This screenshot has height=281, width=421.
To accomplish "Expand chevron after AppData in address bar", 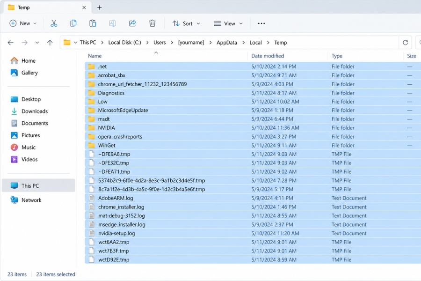I will (x=244, y=43).
